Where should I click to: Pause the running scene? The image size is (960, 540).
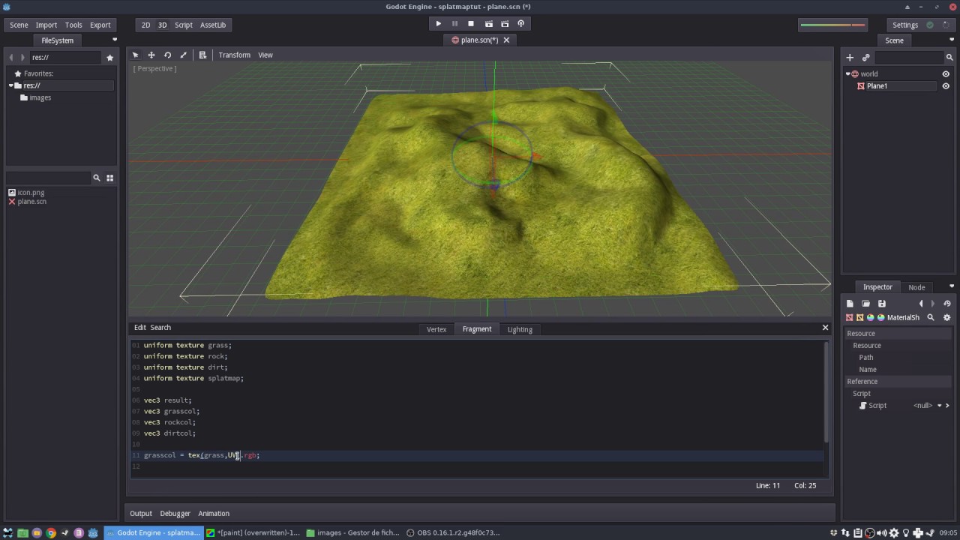pos(454,24)
